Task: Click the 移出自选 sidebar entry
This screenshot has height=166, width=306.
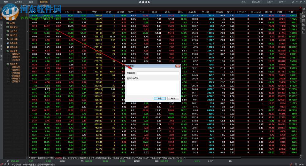Action: (13, 35)
